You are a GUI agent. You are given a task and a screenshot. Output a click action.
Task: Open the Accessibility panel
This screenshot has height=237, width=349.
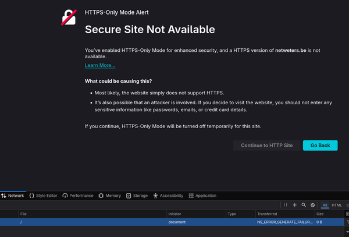168,196
